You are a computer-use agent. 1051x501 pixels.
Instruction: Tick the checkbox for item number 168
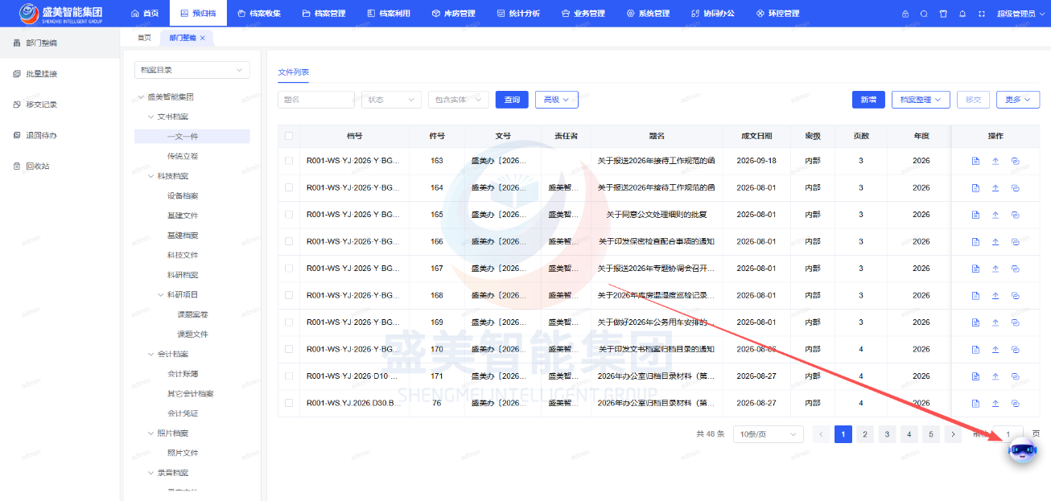[x=289, y=295]
